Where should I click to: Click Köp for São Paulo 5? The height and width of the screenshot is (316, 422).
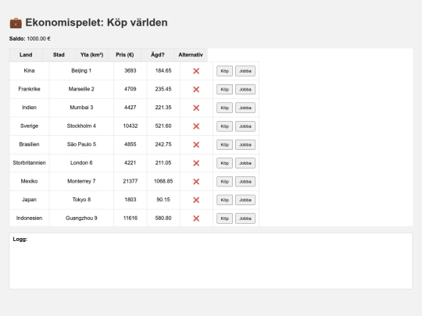click(x=224, y=144)
